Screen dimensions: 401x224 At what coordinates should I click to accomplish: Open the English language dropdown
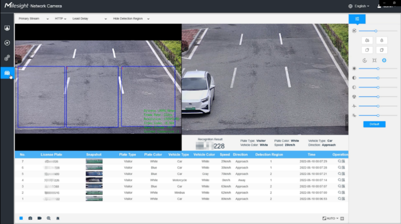359,6
